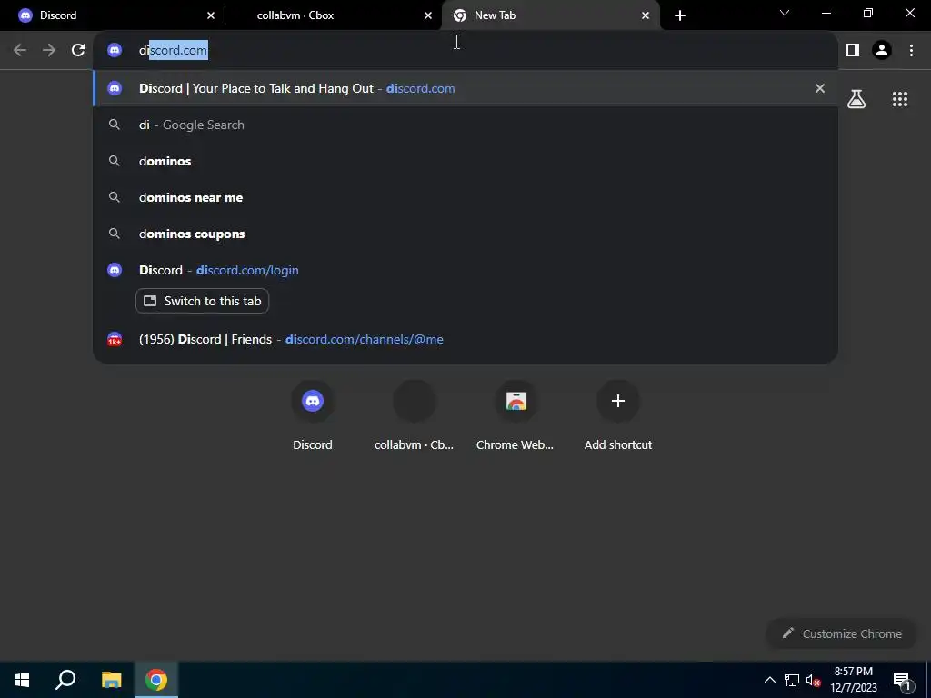
Task: Choose the 'dominos coupons' suggestion
Action: pos(465,234)
